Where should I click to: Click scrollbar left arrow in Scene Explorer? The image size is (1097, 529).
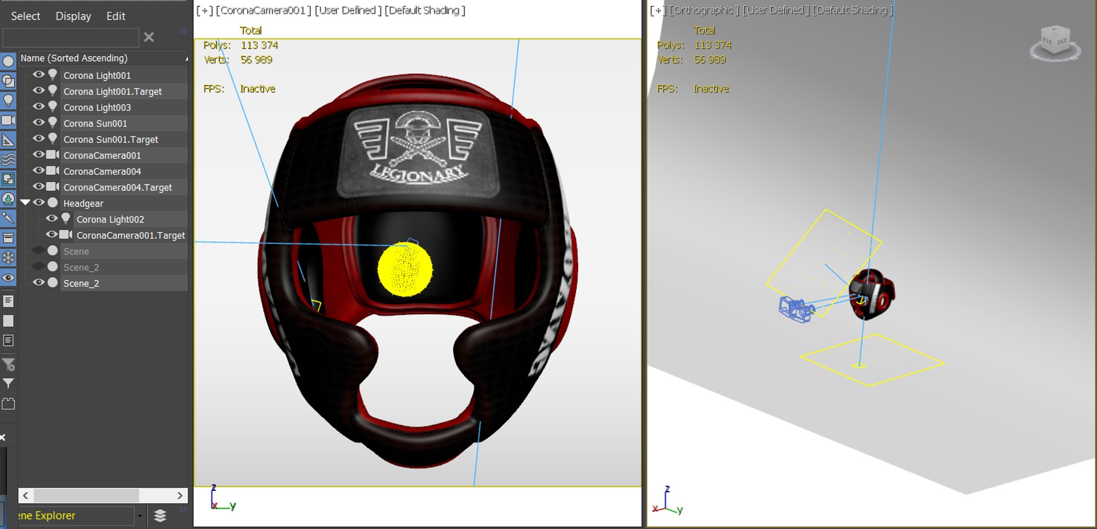[26, 495]
